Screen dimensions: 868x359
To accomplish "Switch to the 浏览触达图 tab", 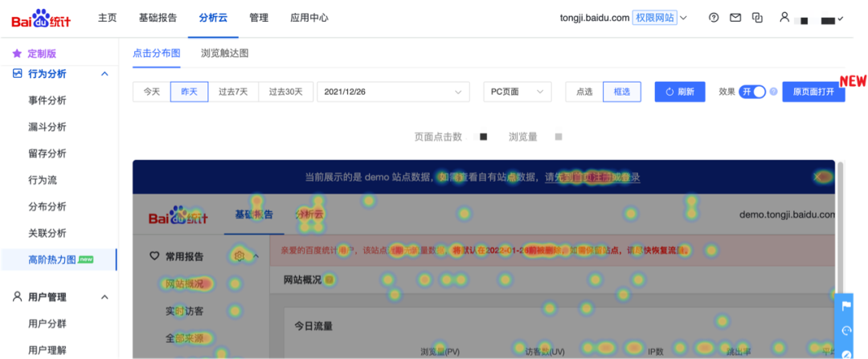I will (225, 54).
